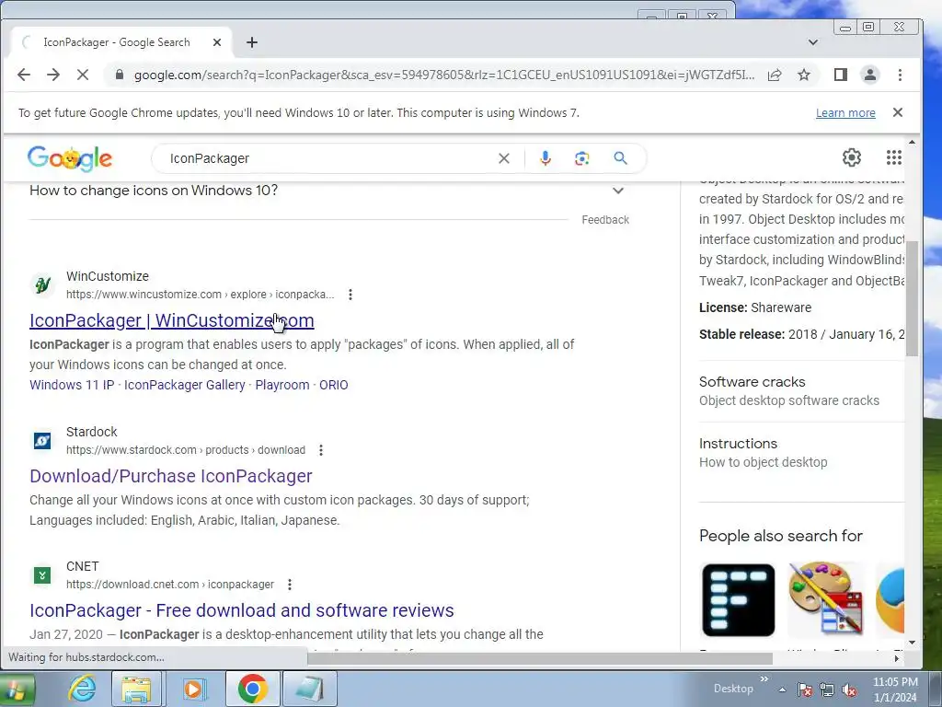Open the Google apps grid
The image size is (942, 707).
894,157
